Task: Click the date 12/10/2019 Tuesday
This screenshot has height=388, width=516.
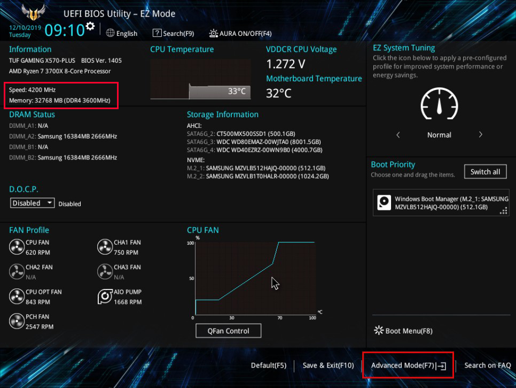Action: (x=25, y=31)
